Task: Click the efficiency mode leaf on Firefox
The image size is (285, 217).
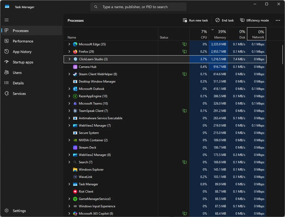Action: (185, 52)
